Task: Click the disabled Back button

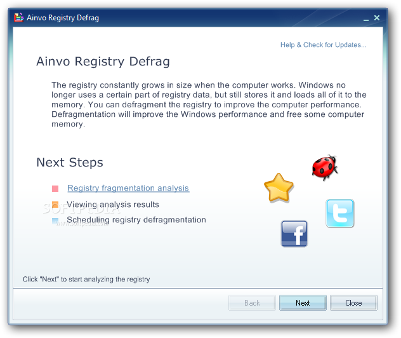Action: pos(252,303)
